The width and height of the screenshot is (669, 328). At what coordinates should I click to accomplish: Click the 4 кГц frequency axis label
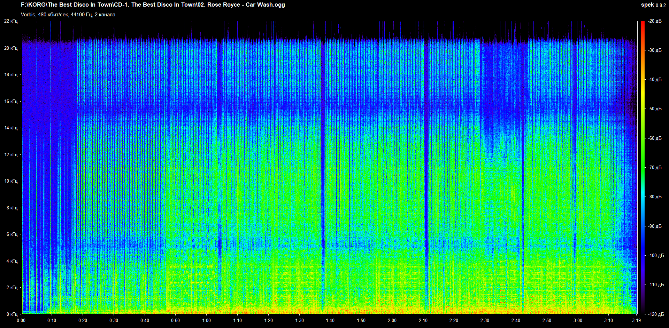point(12,261)
